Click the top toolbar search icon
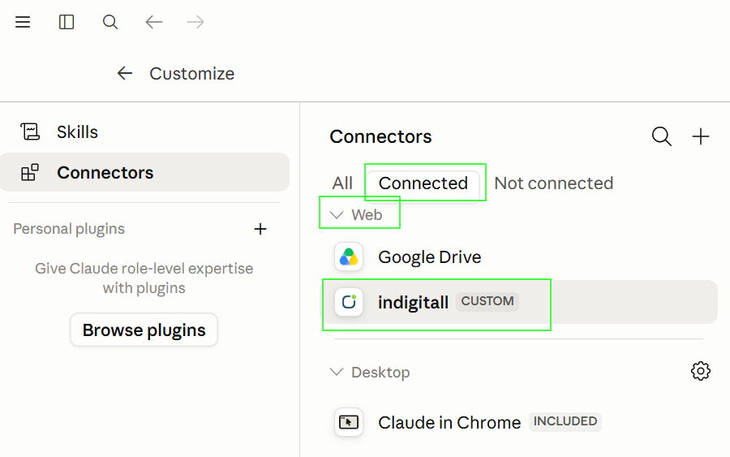This screenshot has width=730, height=457. click(x=109, y=22)
